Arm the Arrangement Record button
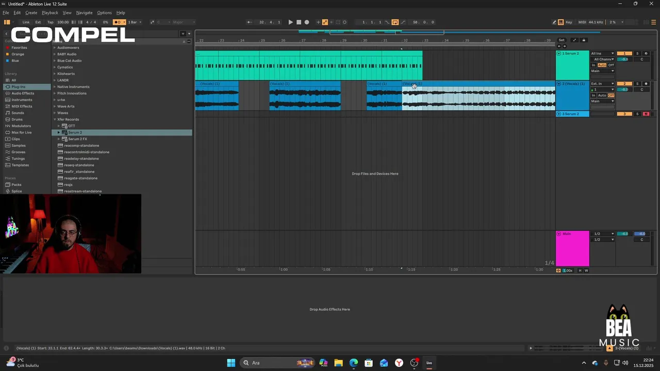This screenshot has height=371, width=660. click(307, 22)
